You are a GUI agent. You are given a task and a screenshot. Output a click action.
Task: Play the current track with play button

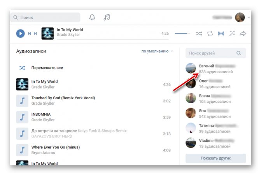pyautogui.click(x=21, y=33)
